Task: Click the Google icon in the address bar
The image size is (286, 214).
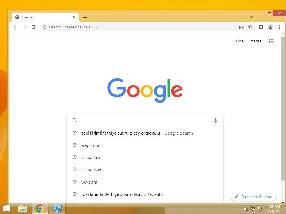Action: [44, 27]
